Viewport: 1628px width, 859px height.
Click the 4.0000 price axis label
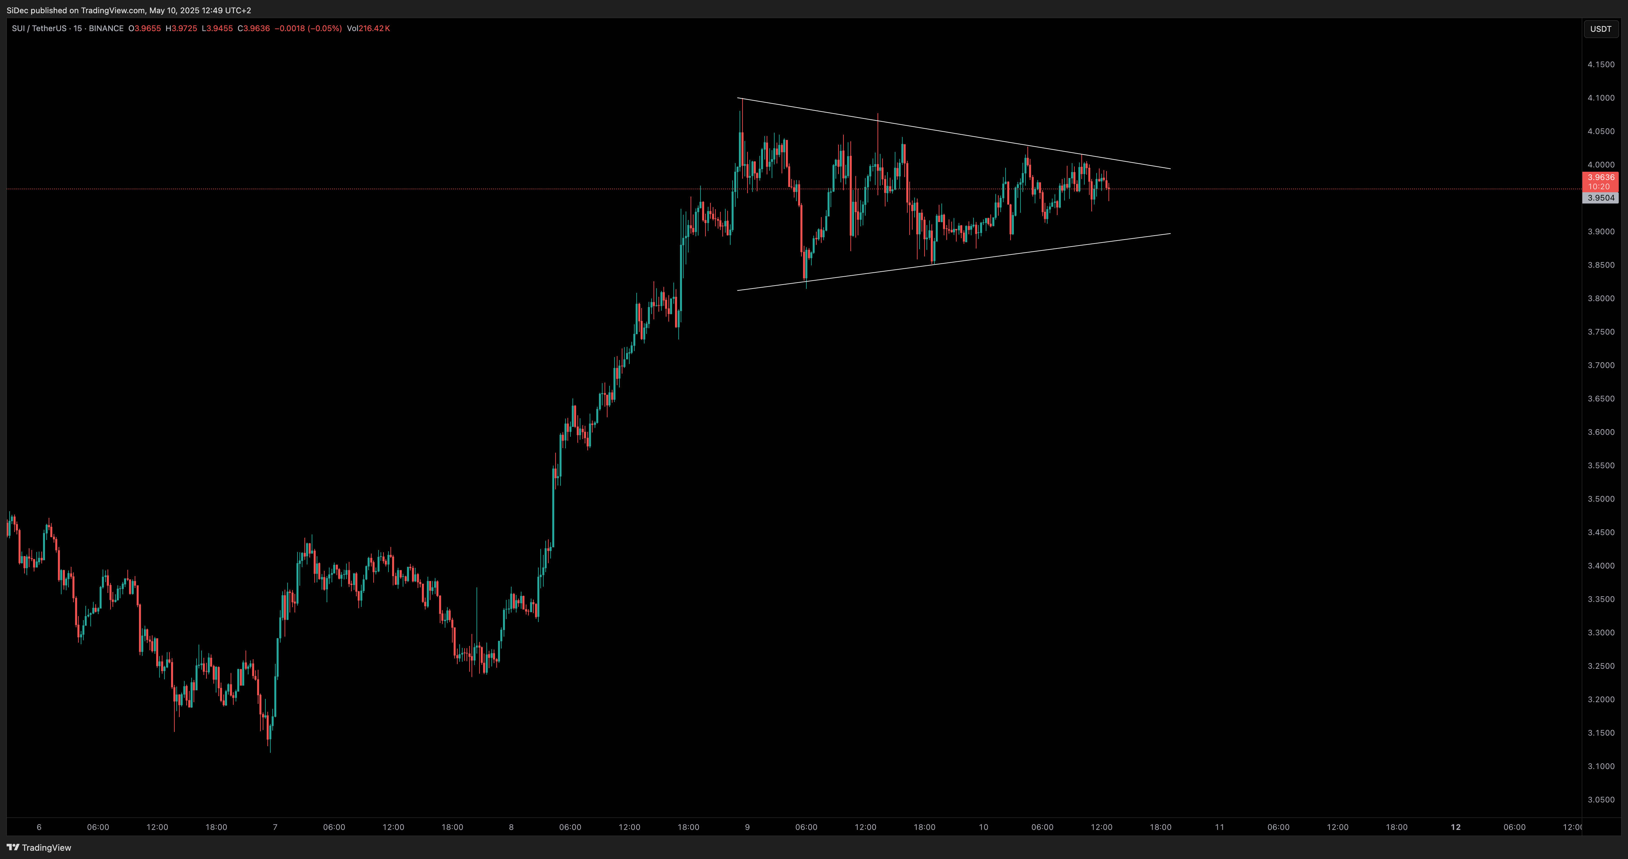[1601, 165]
